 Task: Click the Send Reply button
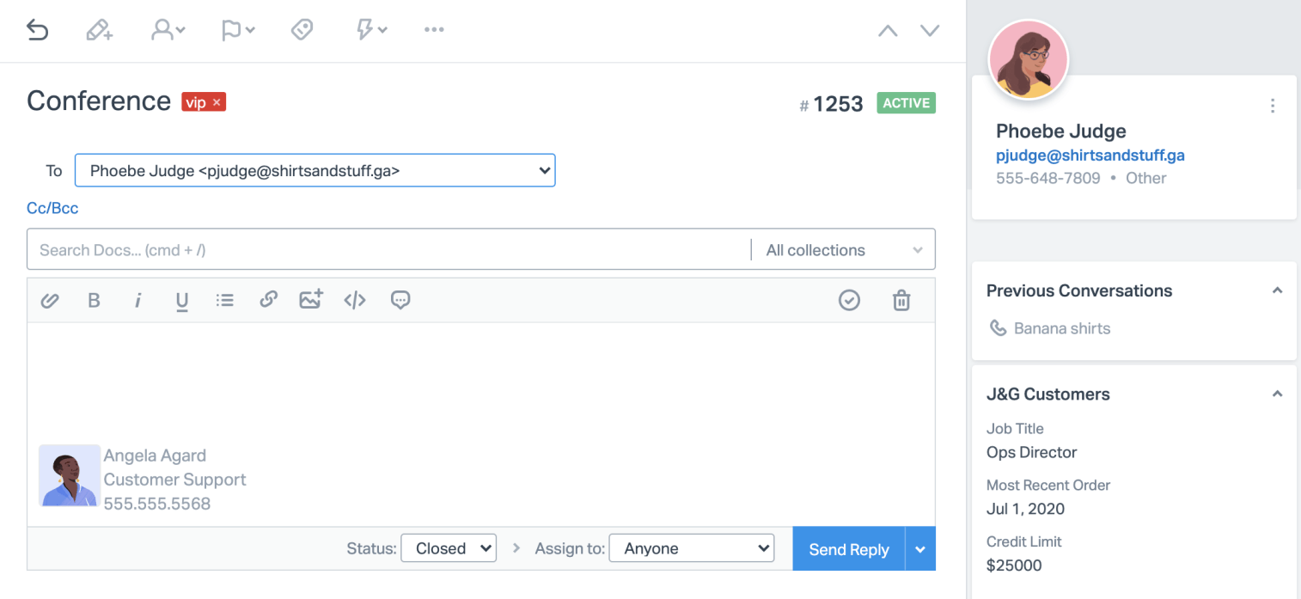point(848,549)
